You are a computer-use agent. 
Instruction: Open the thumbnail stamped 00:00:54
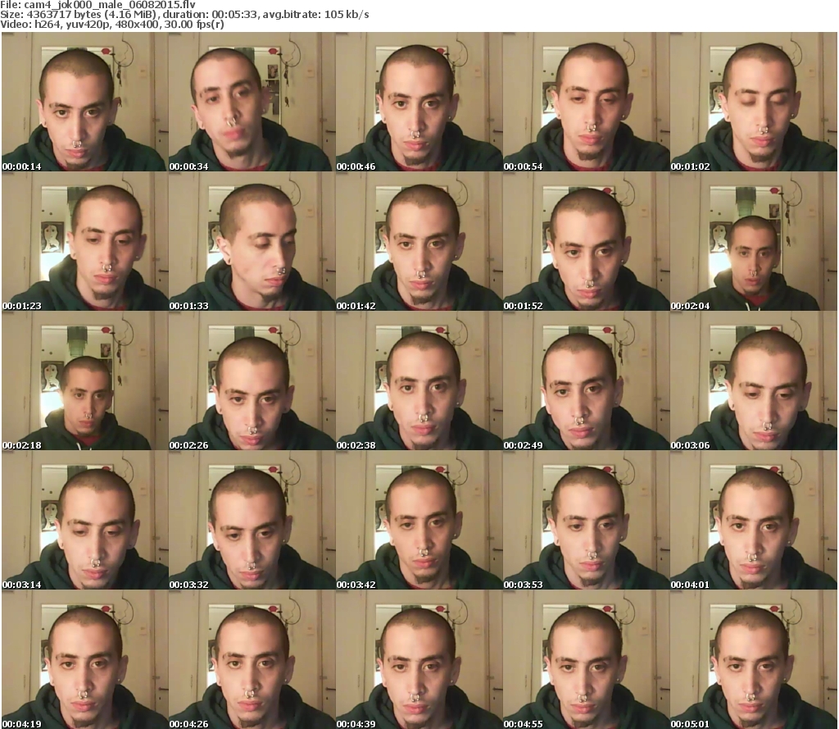pyautogui.click(x=586, y=102)
